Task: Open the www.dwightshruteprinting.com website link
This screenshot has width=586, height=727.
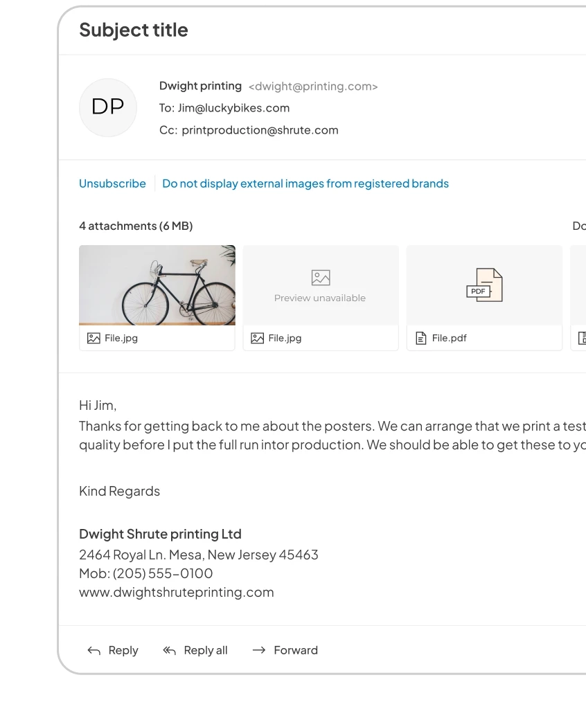Action: [177, 592]
